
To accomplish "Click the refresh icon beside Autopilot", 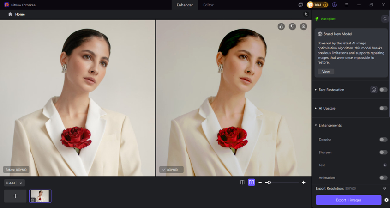I will point(385,18).
